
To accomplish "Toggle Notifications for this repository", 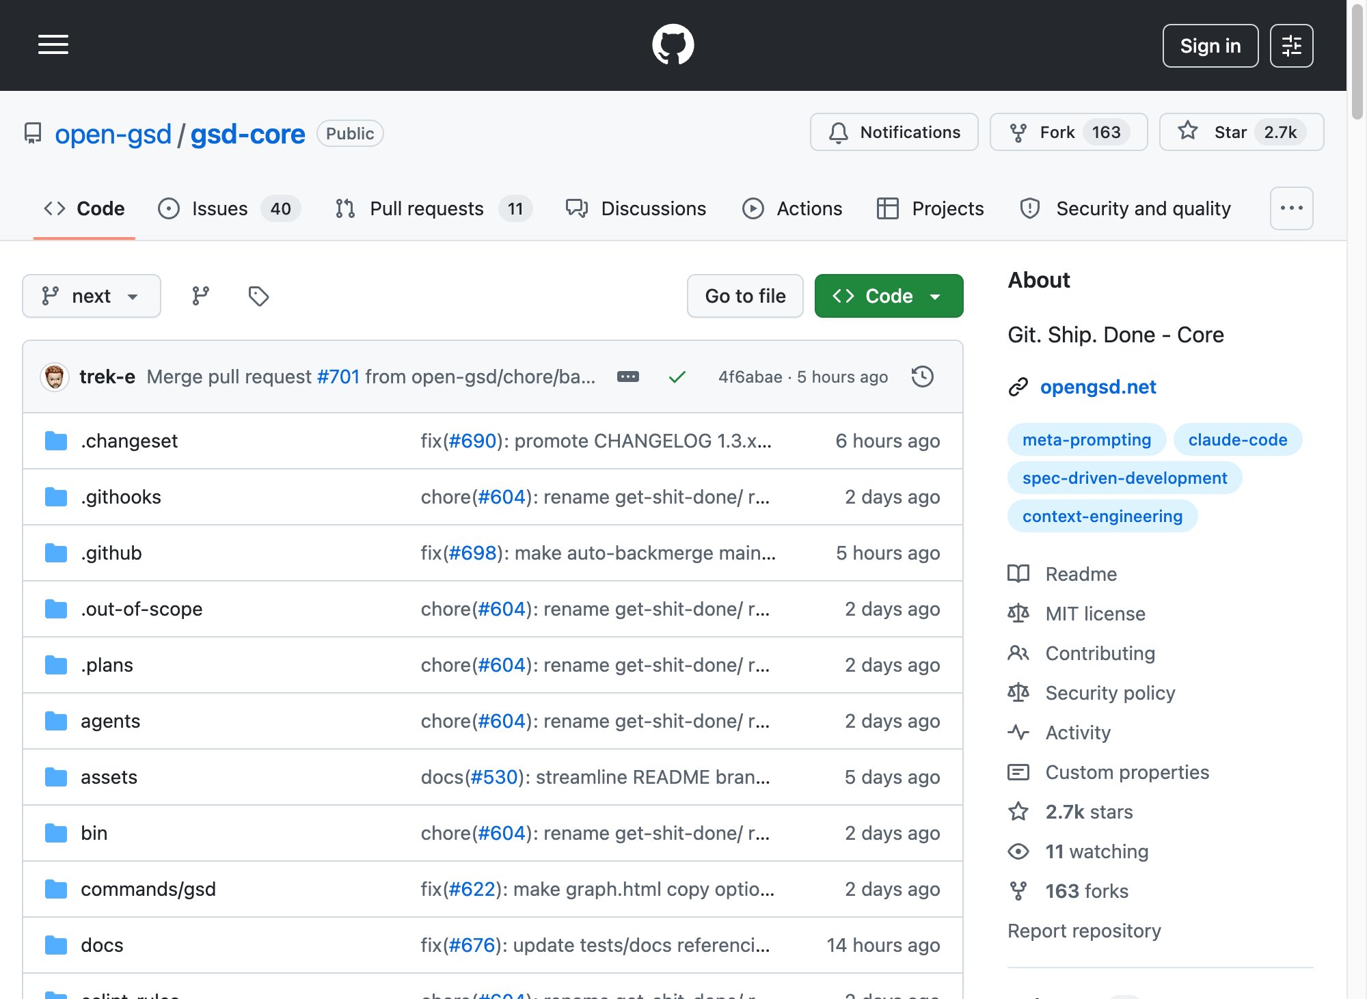I will (894, 132).
